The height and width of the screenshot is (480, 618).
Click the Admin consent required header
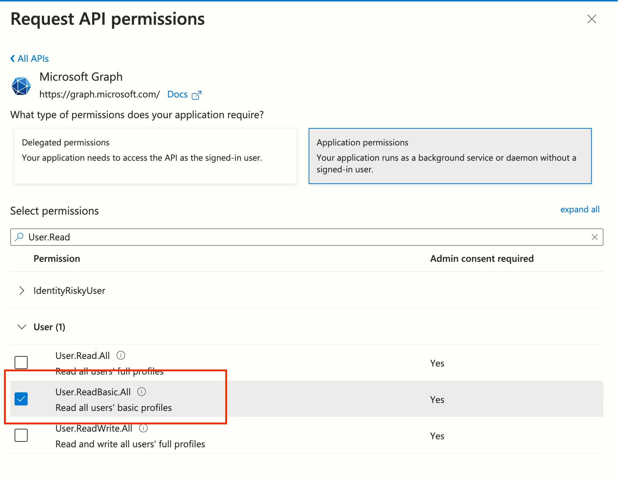[482, 259]
